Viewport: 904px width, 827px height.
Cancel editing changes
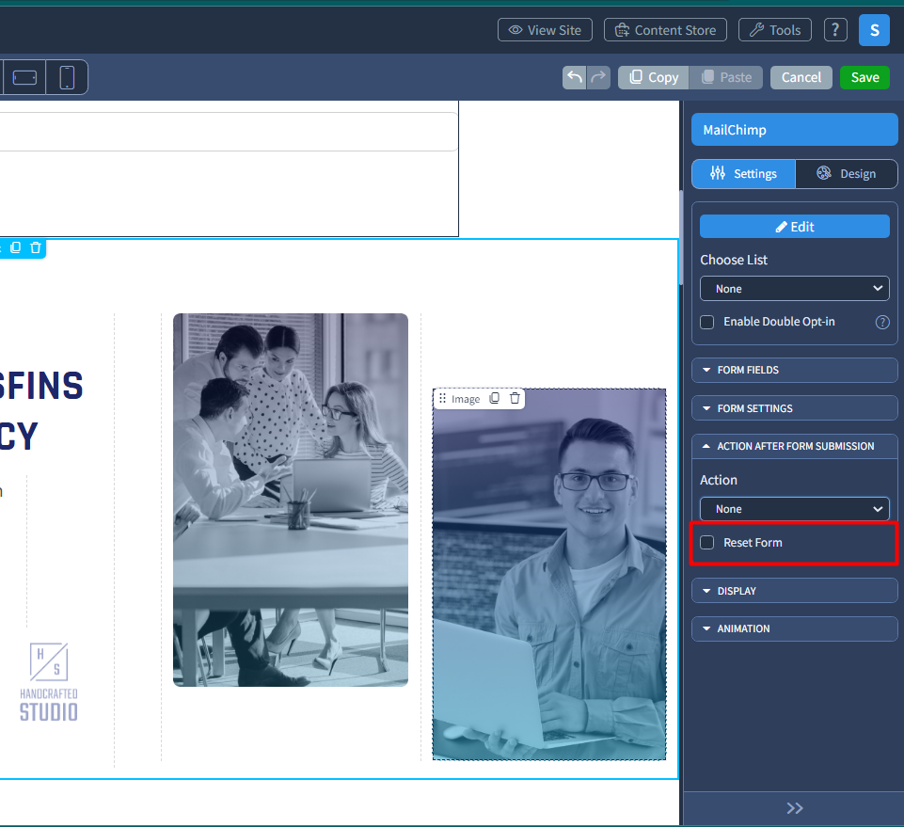click(x=801, y=77)
